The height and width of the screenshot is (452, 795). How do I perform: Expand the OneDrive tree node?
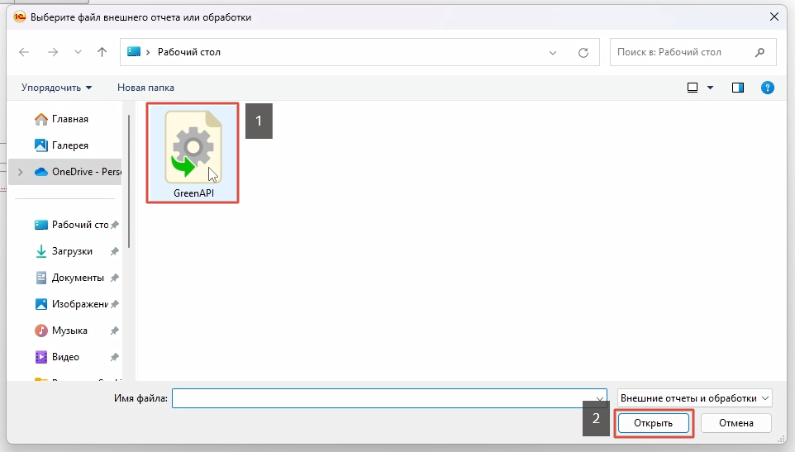coord(21,172)
